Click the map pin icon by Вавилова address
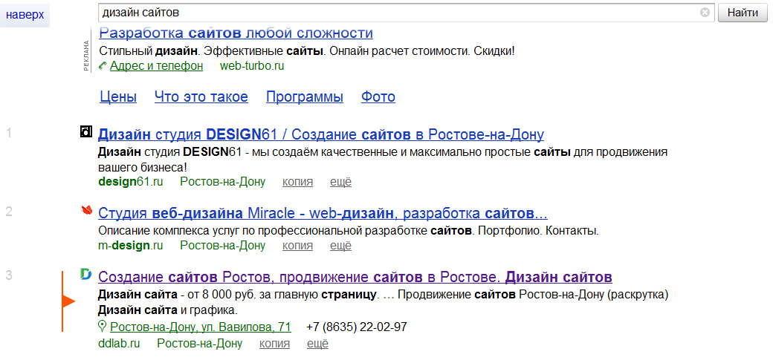 click(x=103, y=326)
